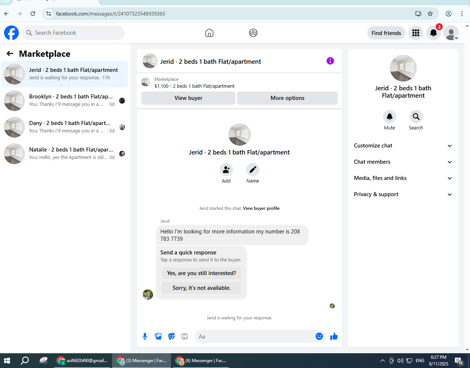This screenshot has width=470, height=368.
Task: Click the More options button
Action: pos(288,98)
